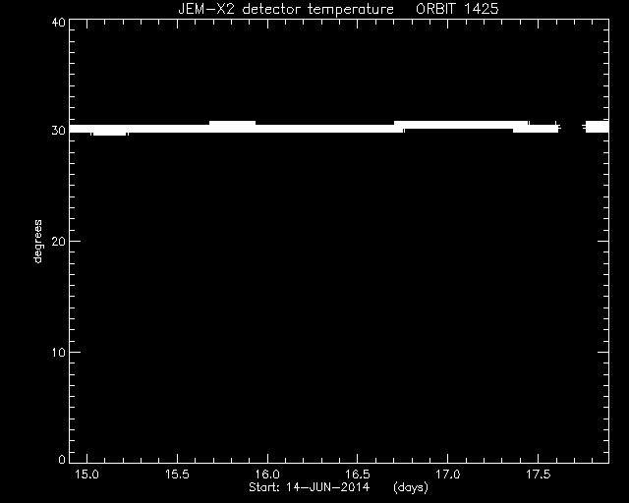Click the x-axis label 17.5
Viewport: 629px width, 503px height.
click(538, 475)
